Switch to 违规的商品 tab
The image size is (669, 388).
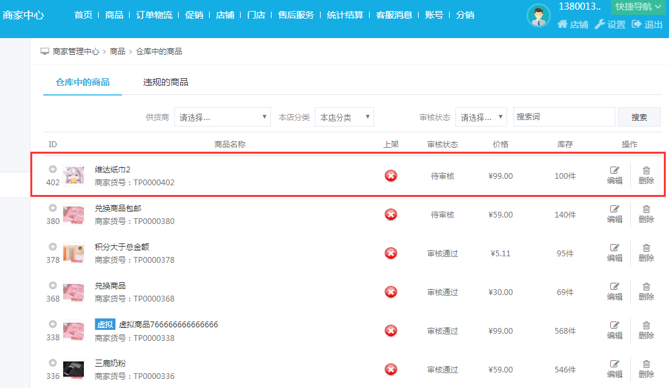[x=166, y=83]
